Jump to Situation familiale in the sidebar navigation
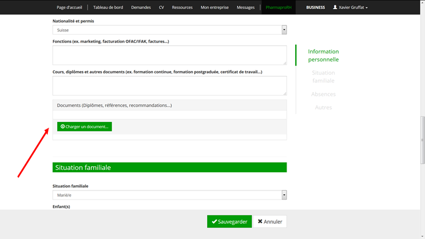The width and height of the screenshot is (425, 239). [x=324, y=76]
